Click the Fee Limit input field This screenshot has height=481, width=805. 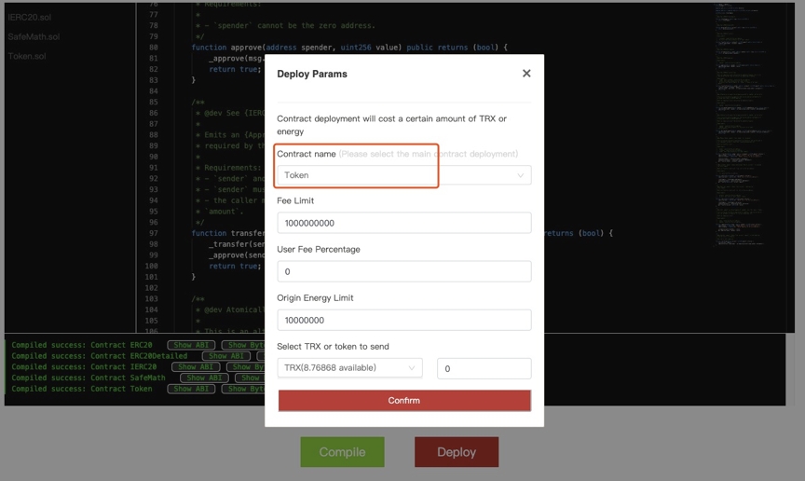(x=403, y=223)
